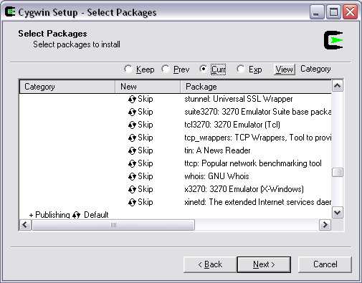The height and width of the screenshot is (283, 362).
Task: Select 'xinetd: The extended Internet services' text
Action: (x=249, y=202)
